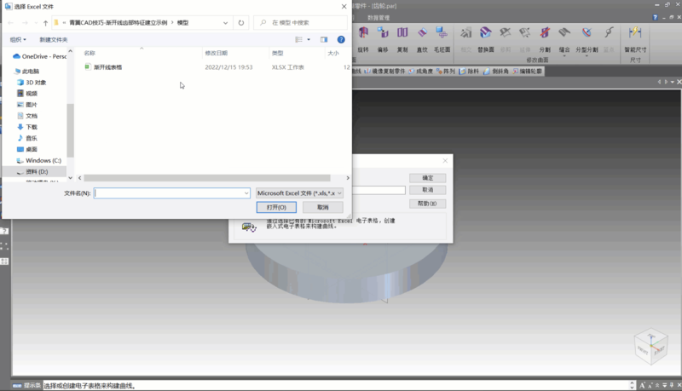This screenshot has height=391, width=682.
Task: Click the 替换面 (Replace Face) tool icon
Action: tap(486, 36)
